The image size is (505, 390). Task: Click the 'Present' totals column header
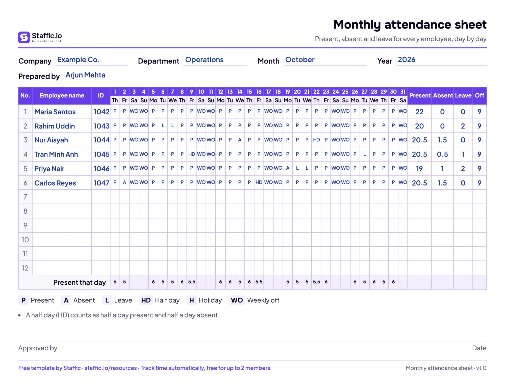pyautogui.click(x=420, y=96)
